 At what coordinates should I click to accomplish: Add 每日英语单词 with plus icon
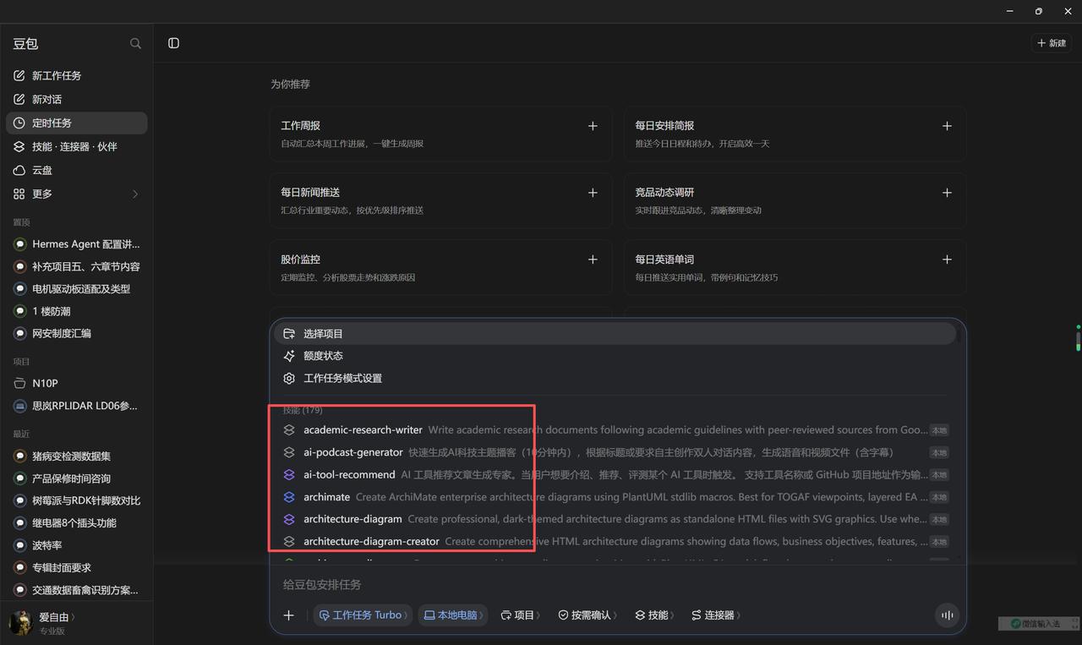[947, 260]
